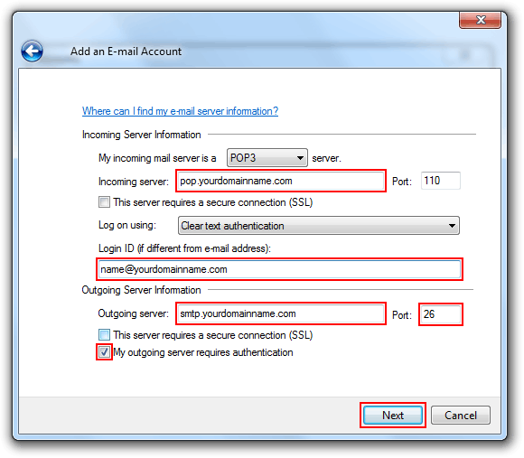This screenshot has height=458, width=524.
Task: Enable SSL for the incoming server
Action: (x=104, y=202)
